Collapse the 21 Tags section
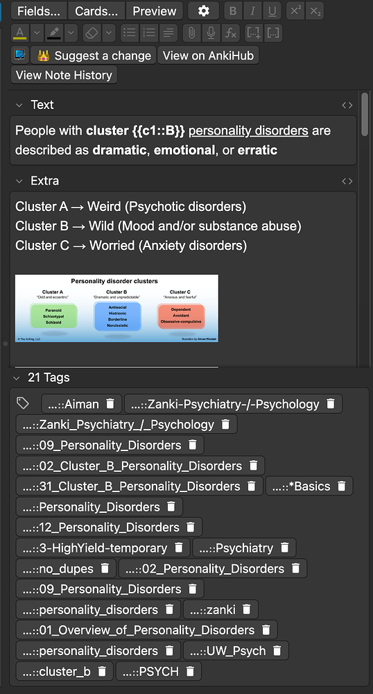Screen dimensions: 373x694 [17, 378]
